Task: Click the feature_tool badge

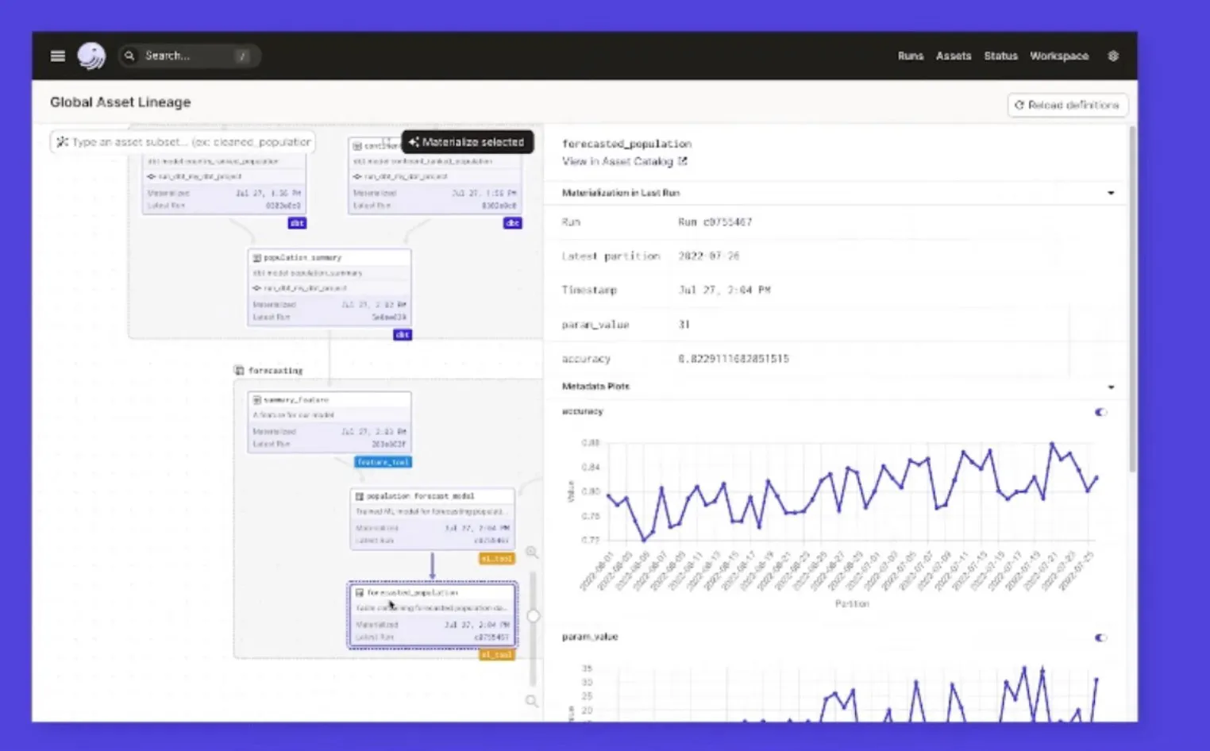Action: click(x=383, y=462)
